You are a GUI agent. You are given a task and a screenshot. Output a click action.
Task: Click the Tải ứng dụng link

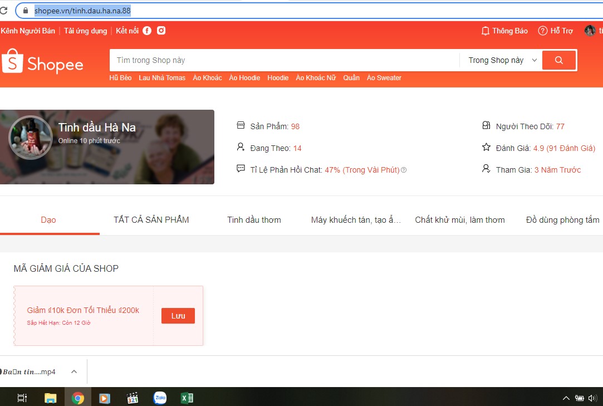click(85, 31)
